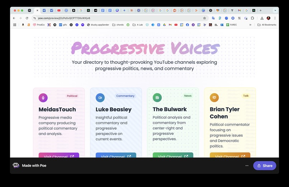Click the poe.com address bar URL
The height and width of the screenshot is (187, 289).
click(64, 18)
